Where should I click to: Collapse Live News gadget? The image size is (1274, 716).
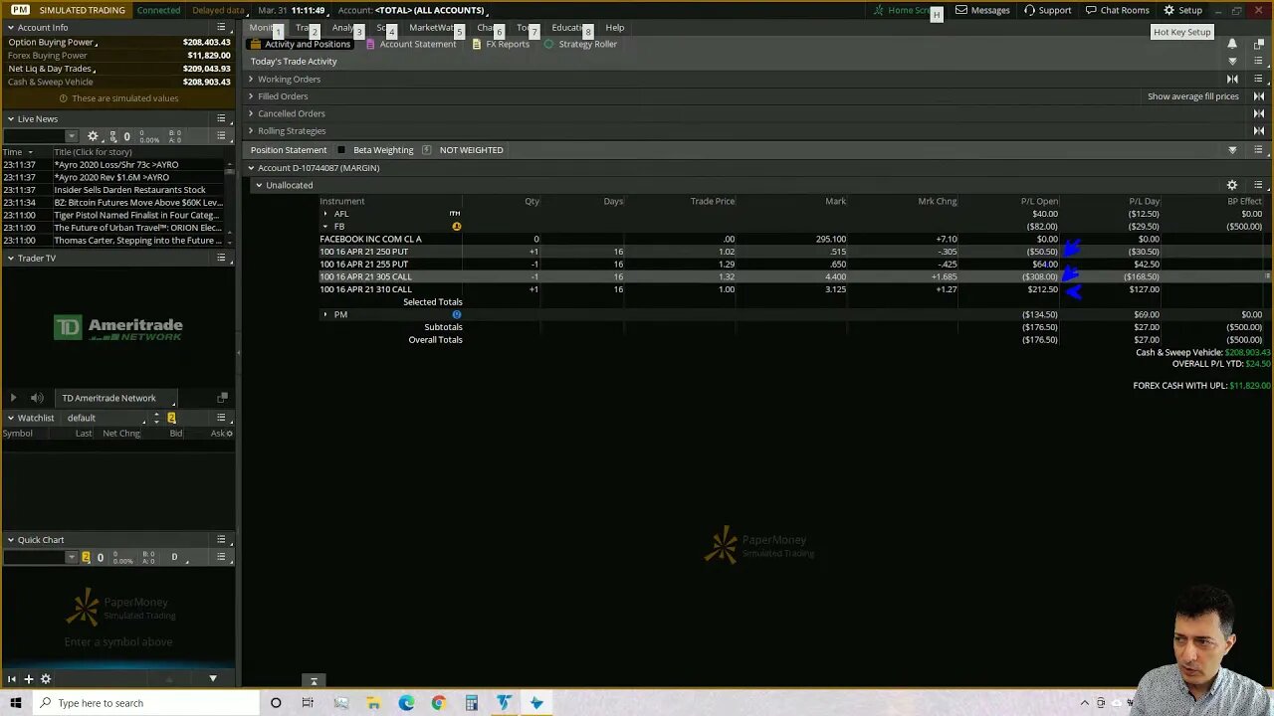click(11, 118)
